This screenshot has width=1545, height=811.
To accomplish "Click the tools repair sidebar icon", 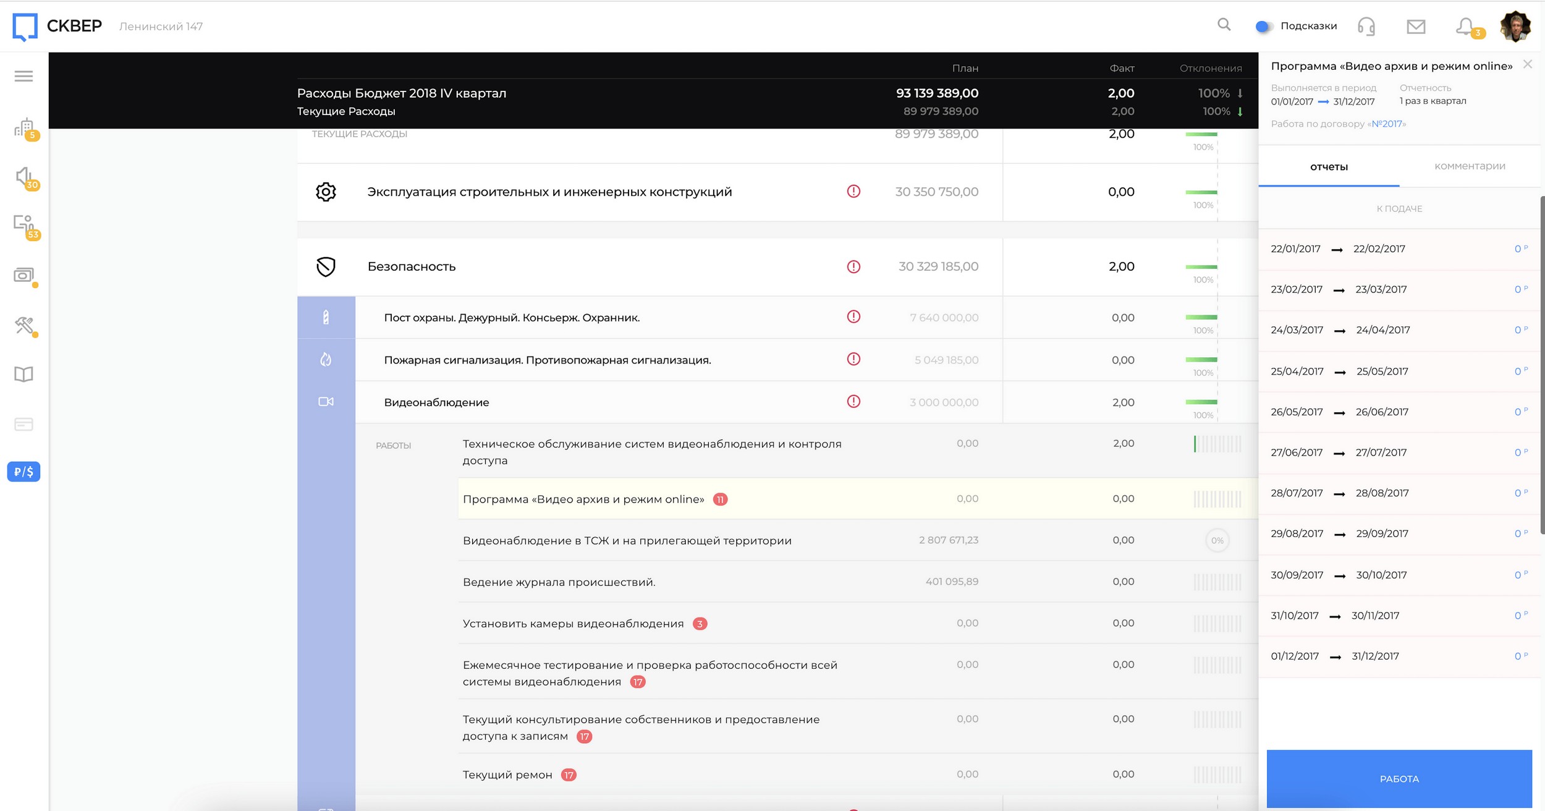I will (x=24, y=325).
